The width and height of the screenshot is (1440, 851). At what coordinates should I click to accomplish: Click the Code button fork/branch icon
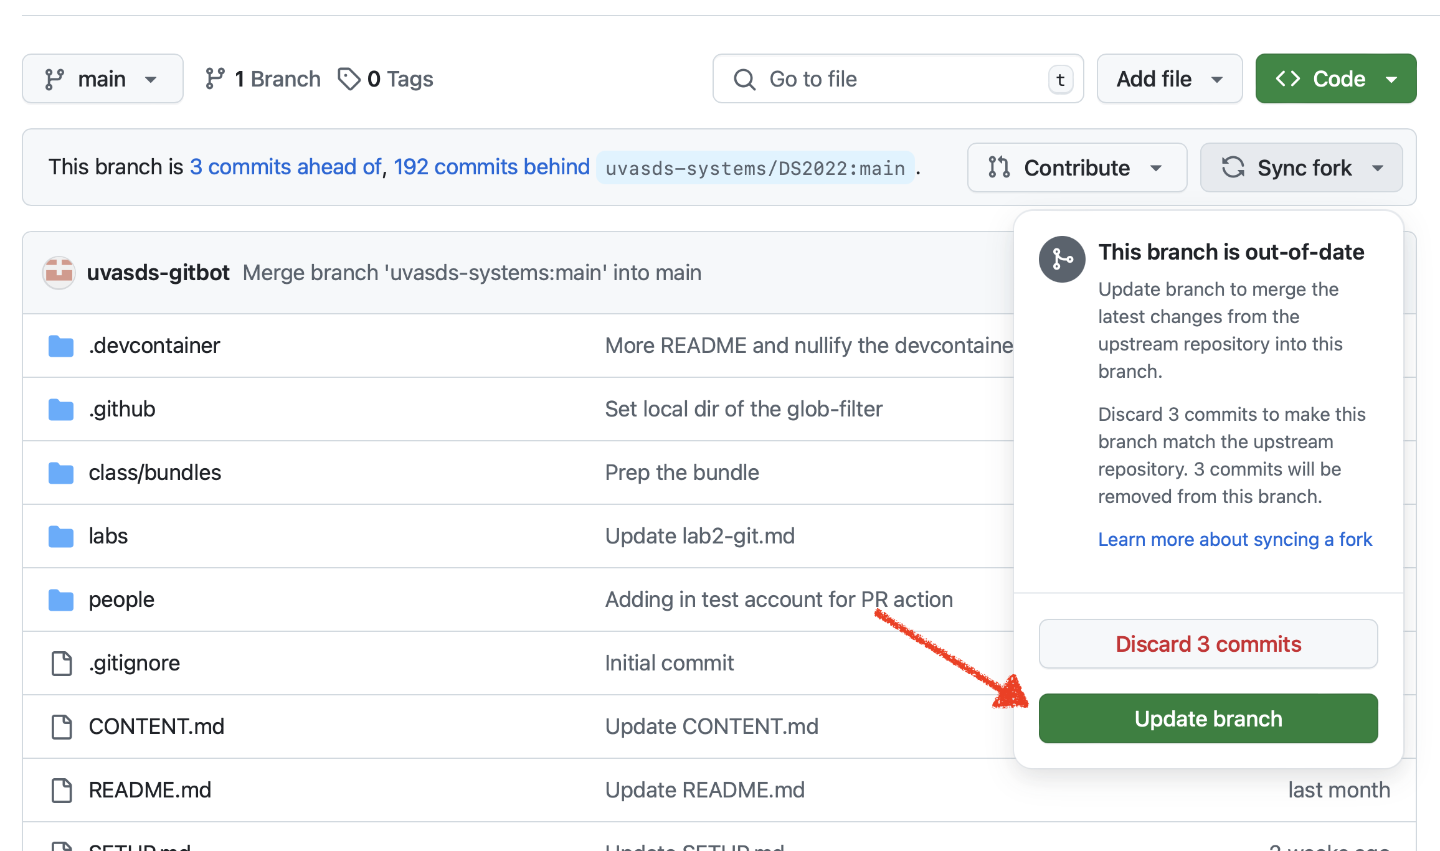click(x=55, y=78)
